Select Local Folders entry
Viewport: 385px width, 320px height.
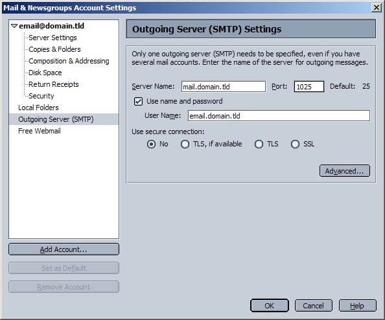click(38, 108)
